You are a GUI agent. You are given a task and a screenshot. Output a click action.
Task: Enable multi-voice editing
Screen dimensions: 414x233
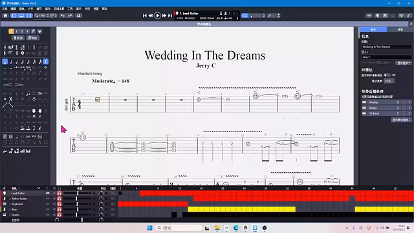pos(33,32)
